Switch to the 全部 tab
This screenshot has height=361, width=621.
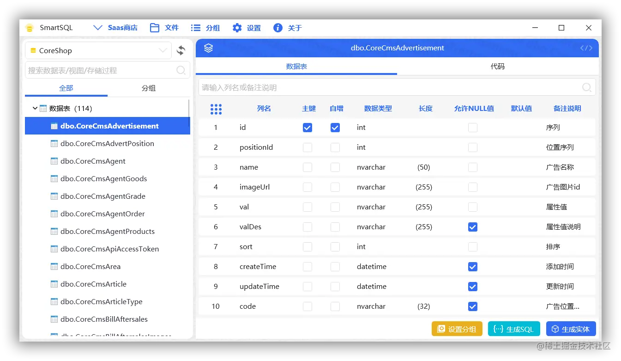66,88
